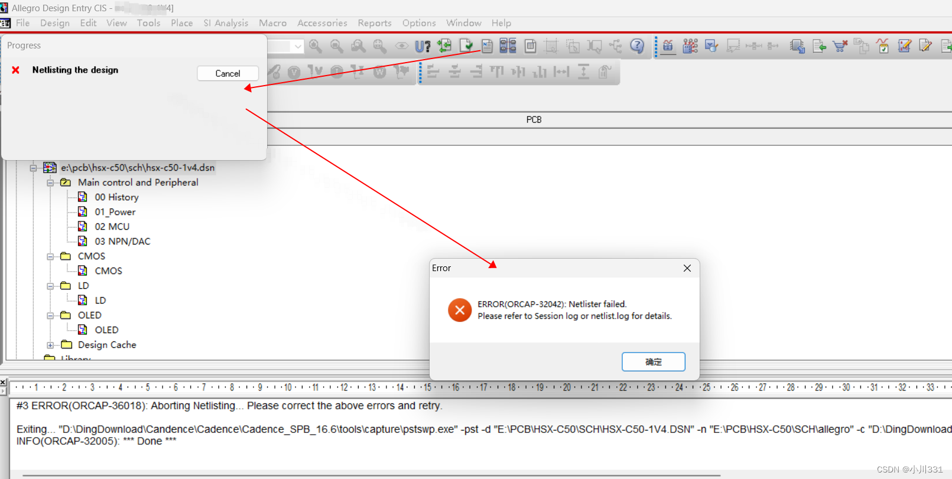Click the Back Annotate green arrows icon
Image resolution: width=952 pixels, height=479 pixels.
click(x=444, y=46)
